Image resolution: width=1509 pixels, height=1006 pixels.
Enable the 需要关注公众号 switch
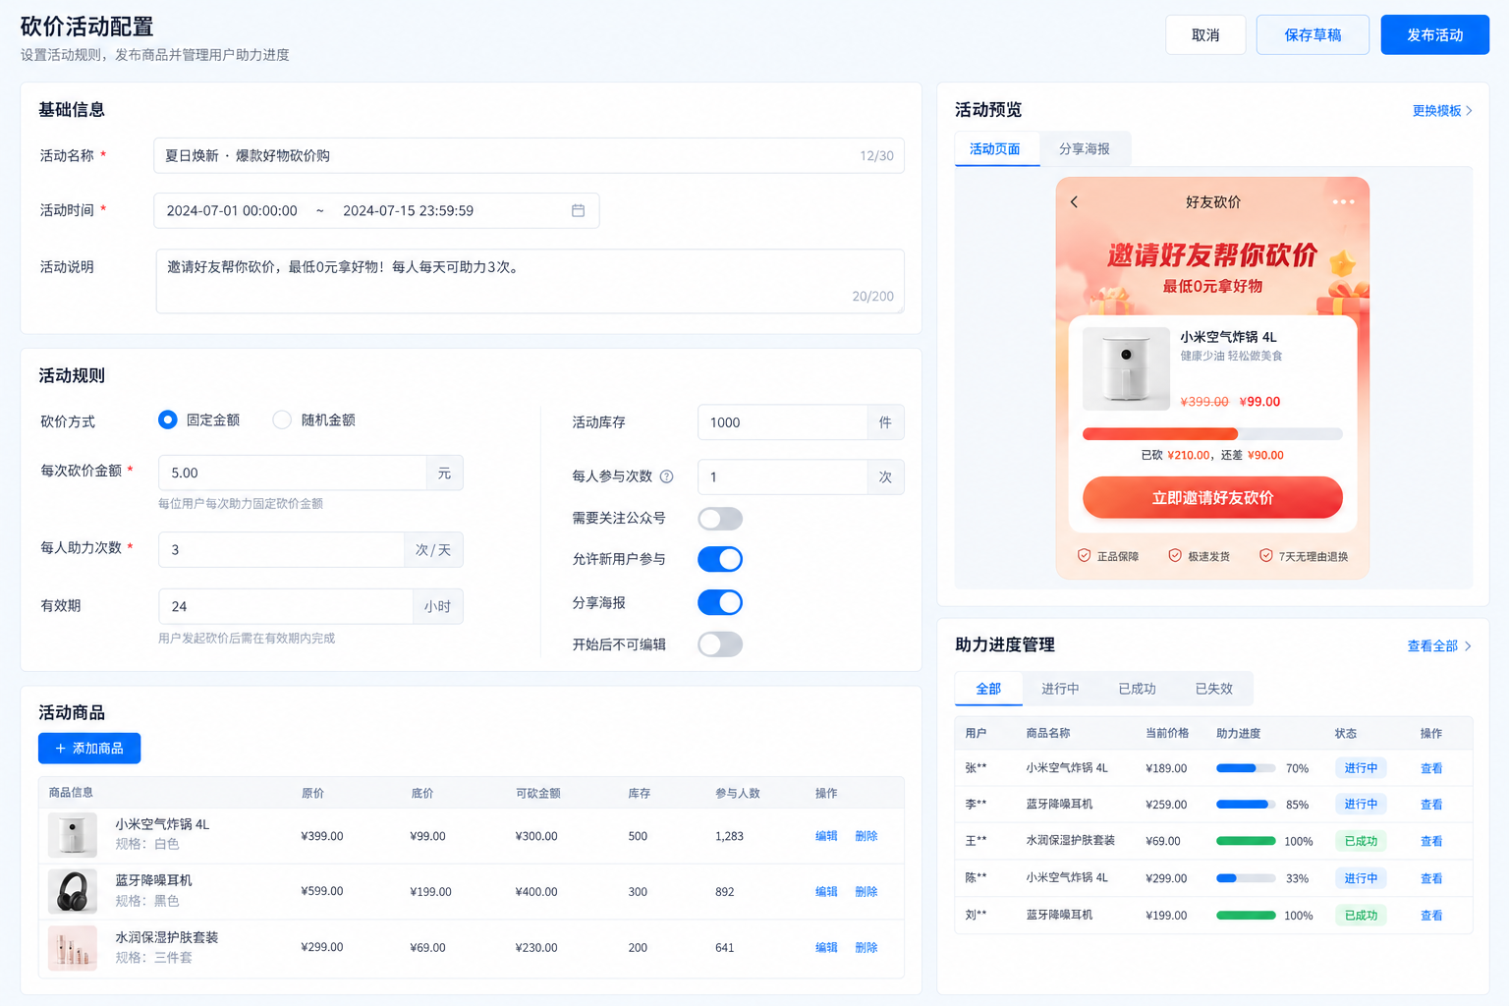pyautogui.click(x=720, y=518)
